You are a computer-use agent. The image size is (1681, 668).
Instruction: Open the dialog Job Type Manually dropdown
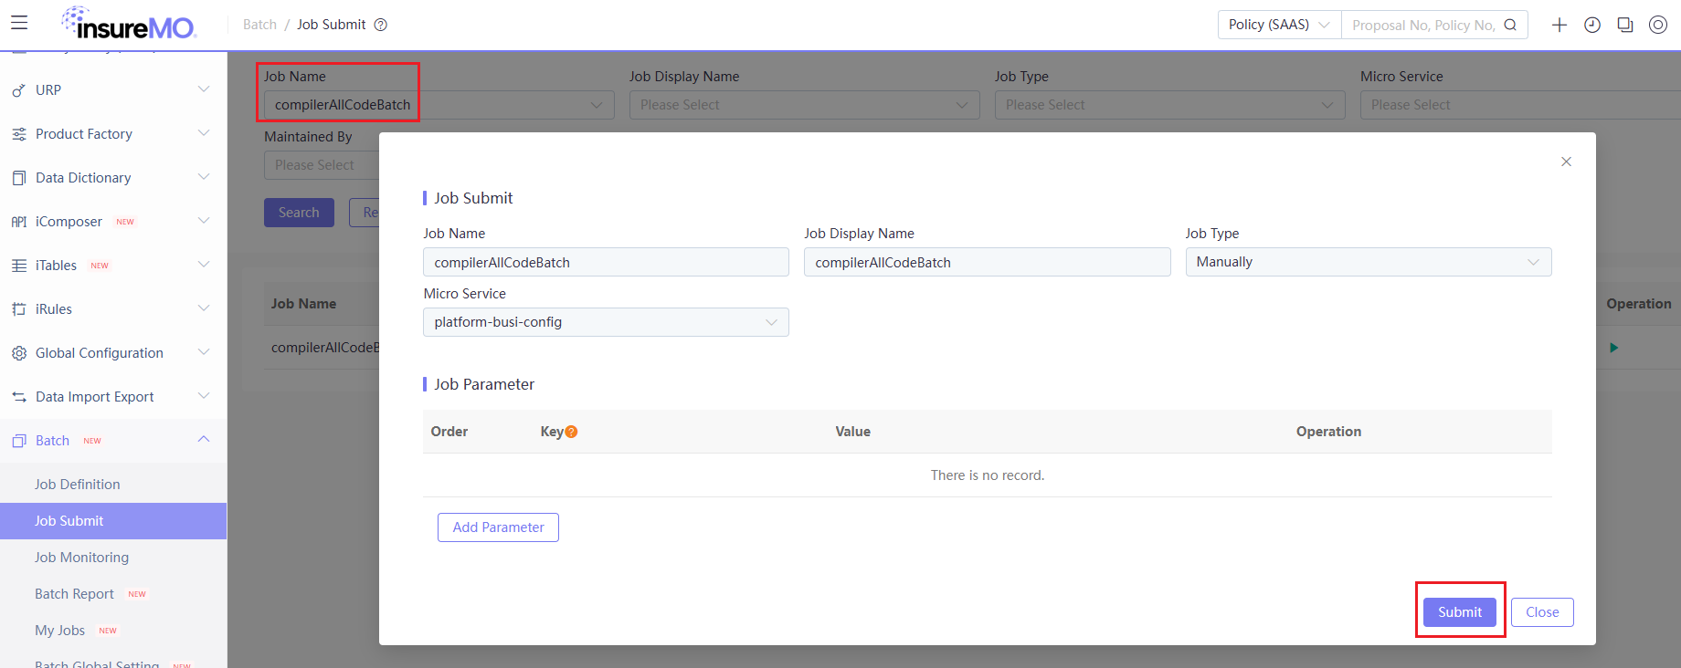(1368, 262)
